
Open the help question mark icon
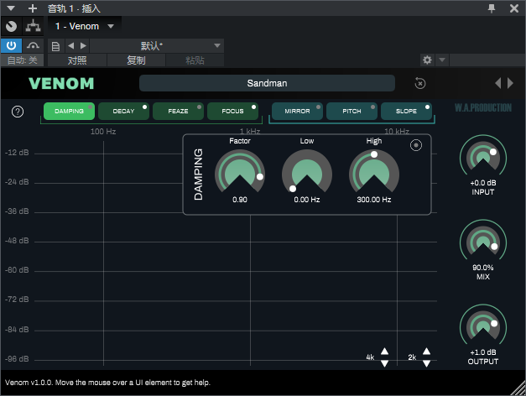[x=18, y=112]
